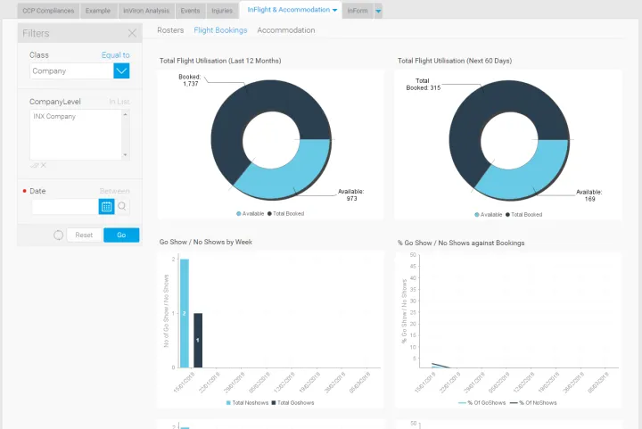The image size is (642, 429).
Task: Open the tab overflow dropdown after InForm
Action: 379,11
